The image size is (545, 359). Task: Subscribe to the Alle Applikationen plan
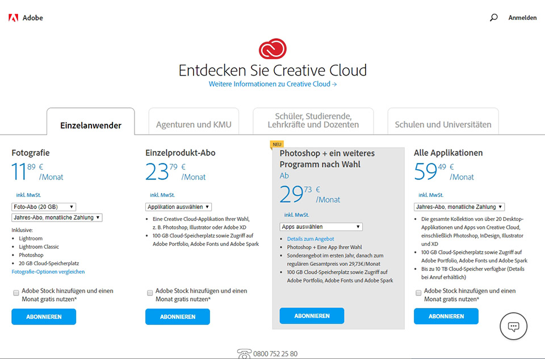click(446, 316)
